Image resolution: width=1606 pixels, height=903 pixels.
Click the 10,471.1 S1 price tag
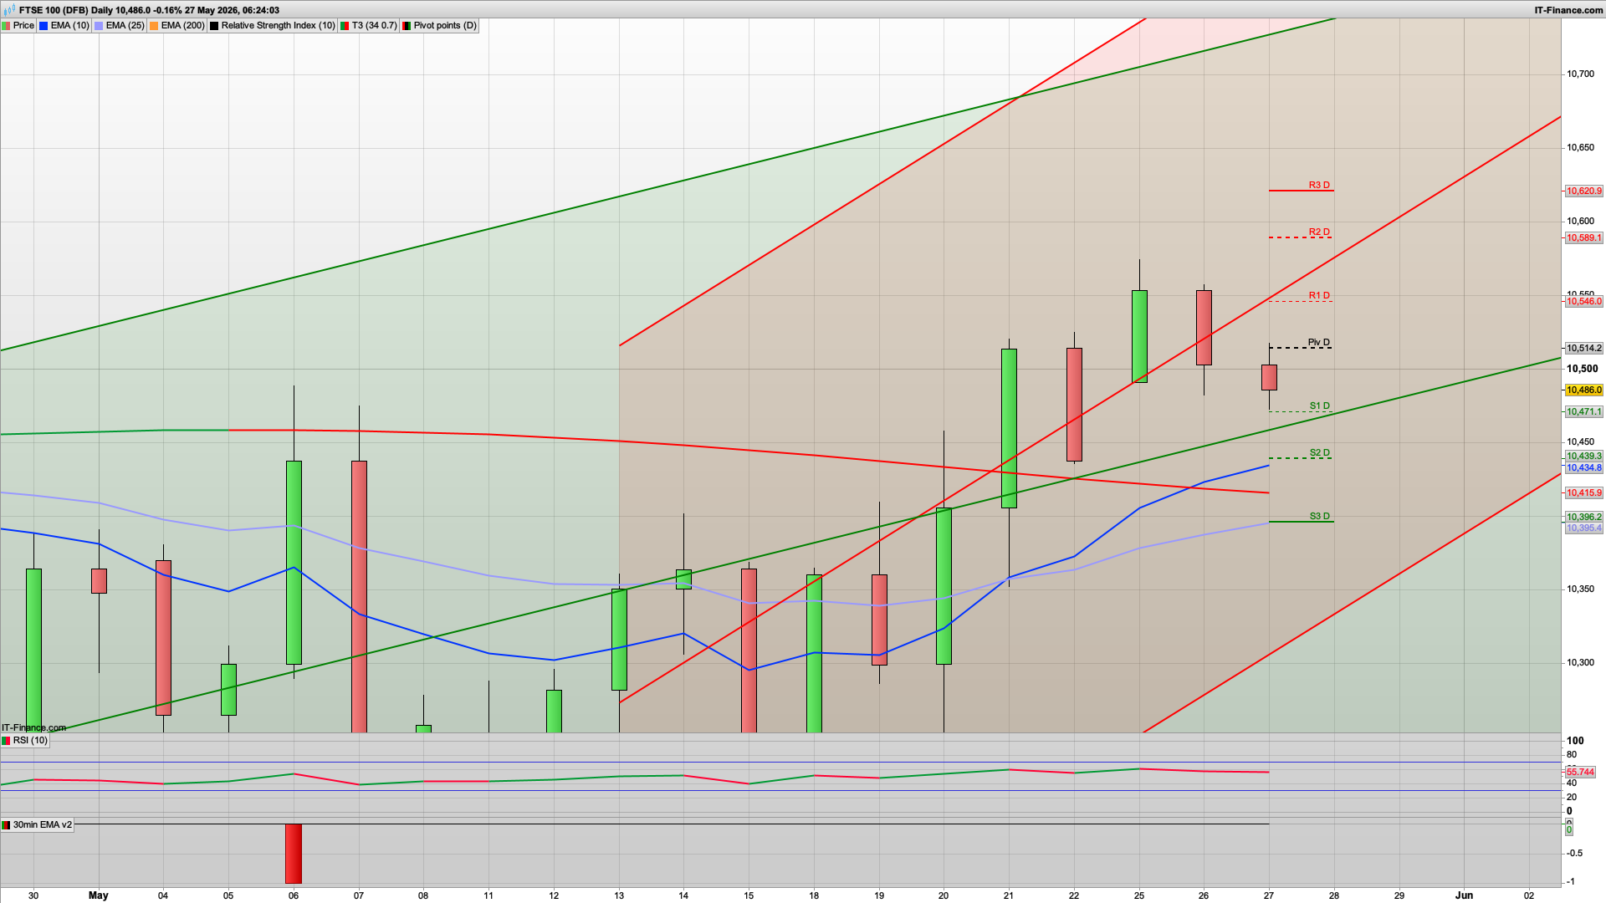(1584, 412)
